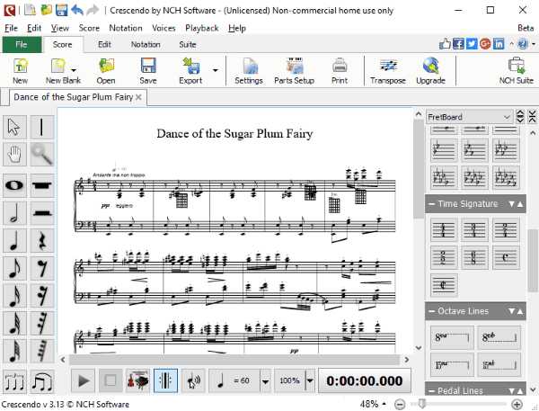Choose the half note tool
Screen dimensions: 539x411
[14, 213]
